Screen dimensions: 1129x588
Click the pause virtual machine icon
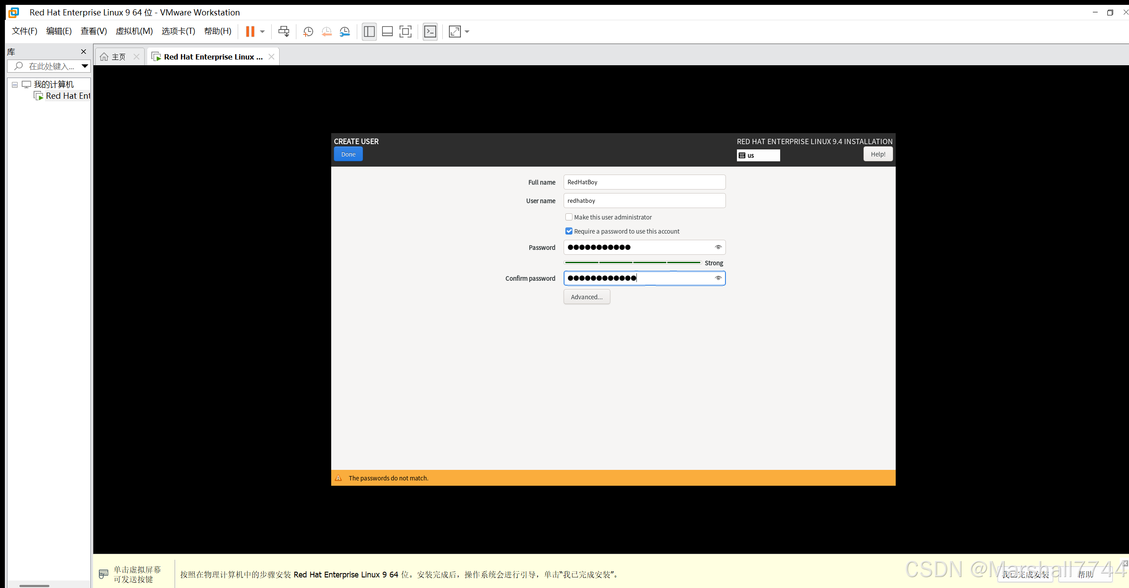tap(250, 32)
